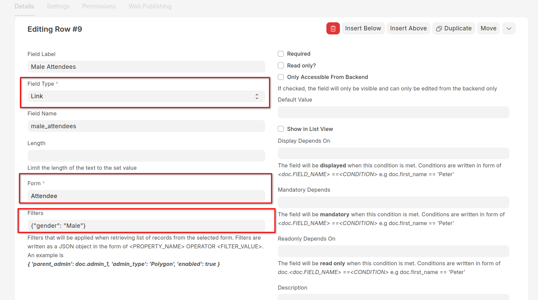Delete row using red trash icon
The width and height of the screenshot is (538, 300).
point(333,28)
